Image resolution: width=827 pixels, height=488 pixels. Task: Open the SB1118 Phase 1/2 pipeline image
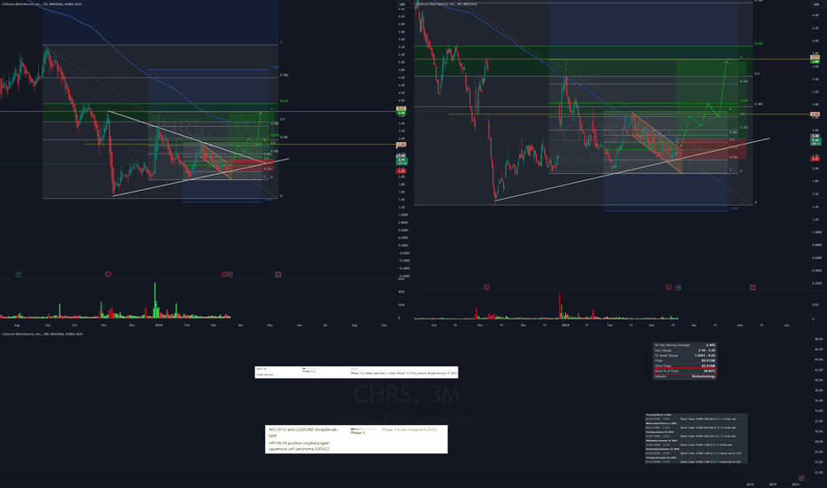coord(357,372)
